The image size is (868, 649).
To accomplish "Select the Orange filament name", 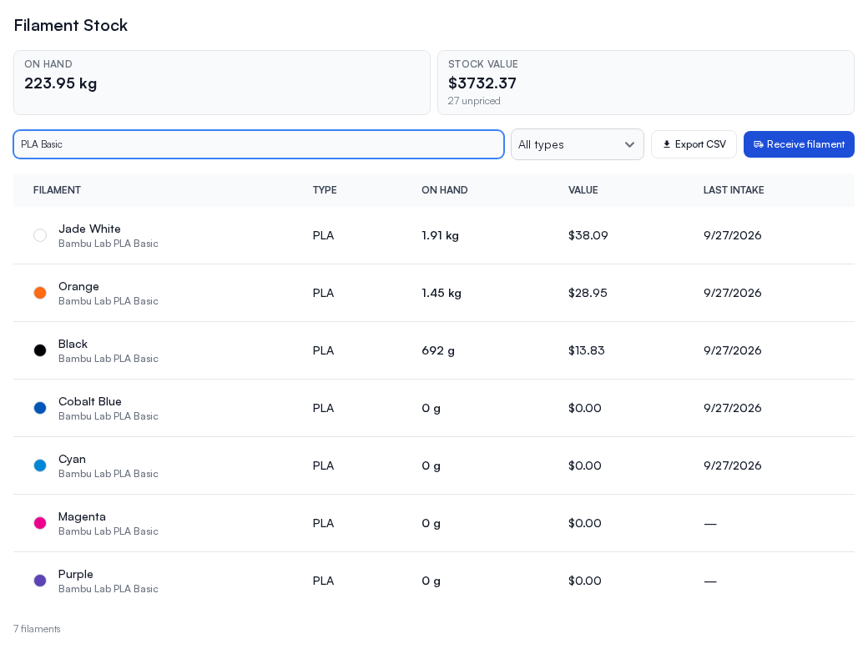I will 78,286.
